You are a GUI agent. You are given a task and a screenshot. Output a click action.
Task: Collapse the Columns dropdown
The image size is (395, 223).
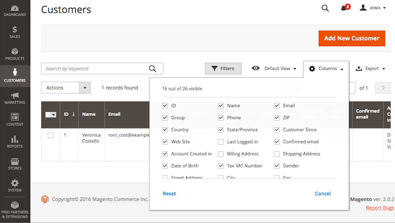(x=326, y=68)
